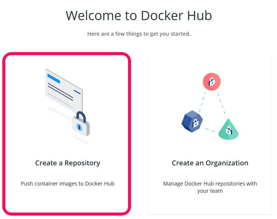
Task: Open the Create a Repository card
Action: tap(67, 133)
